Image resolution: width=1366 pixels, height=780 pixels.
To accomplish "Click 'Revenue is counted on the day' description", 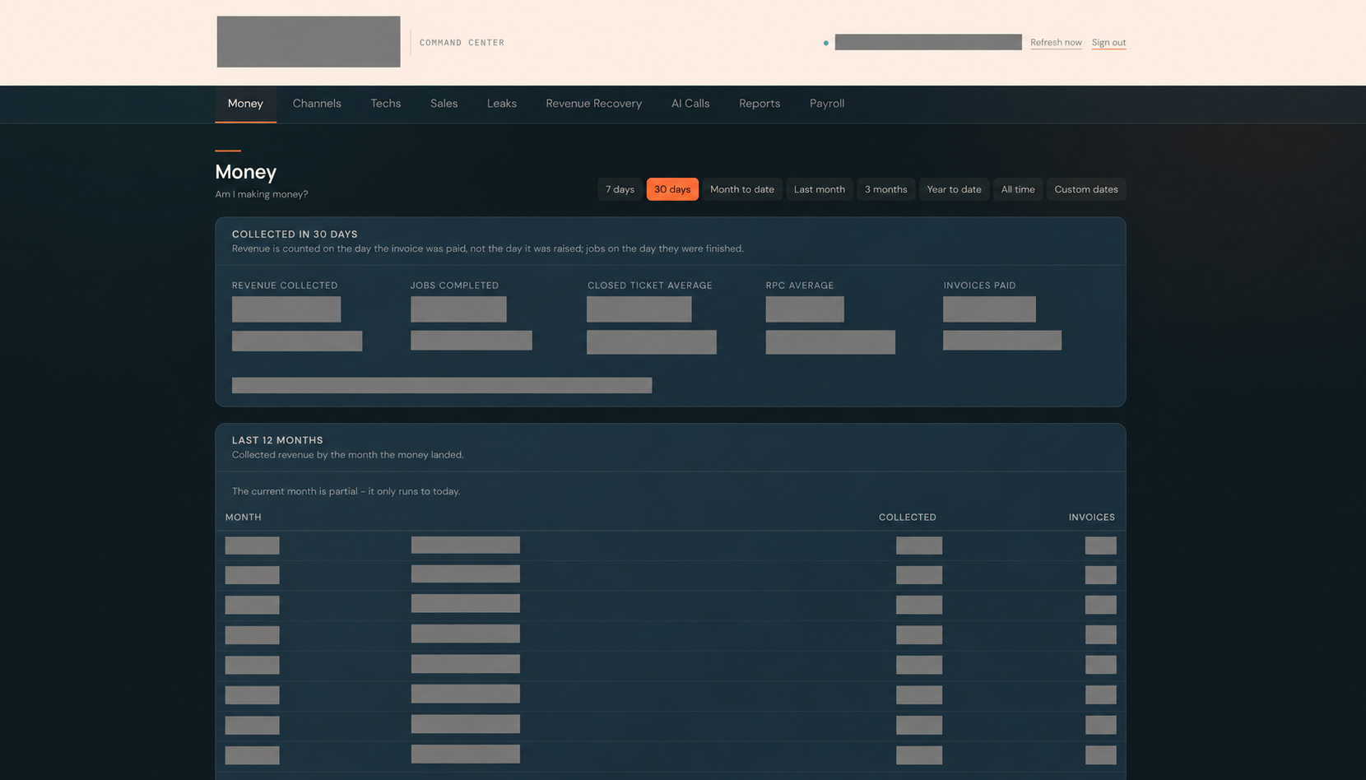I will coord(488,248).
